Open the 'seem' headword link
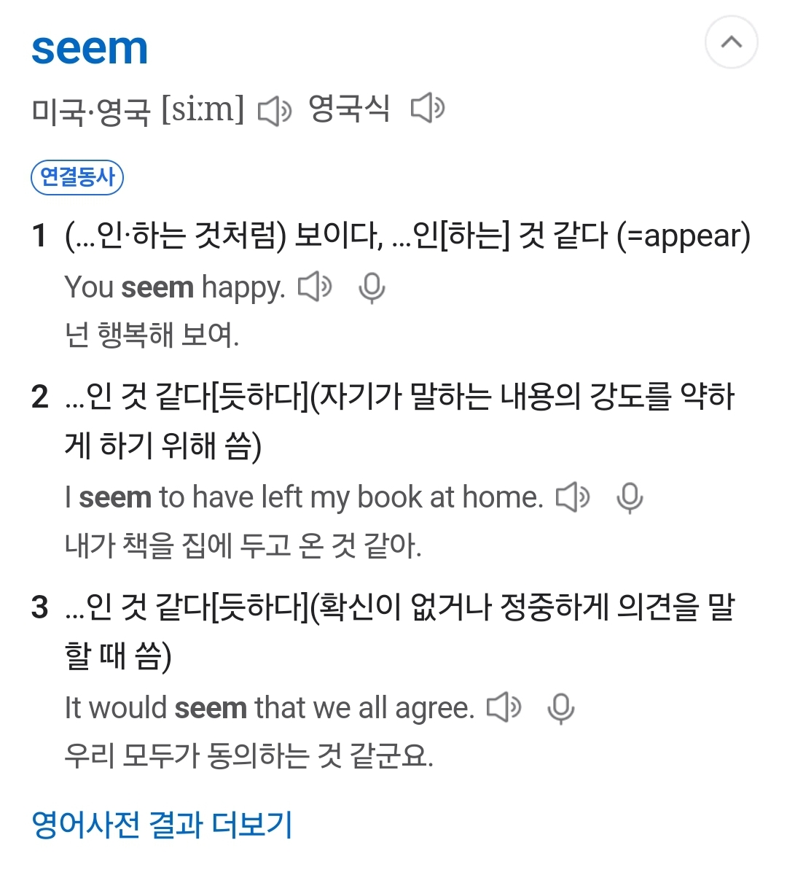The width and height of the screenshot is (787, 875). [90, 49]
